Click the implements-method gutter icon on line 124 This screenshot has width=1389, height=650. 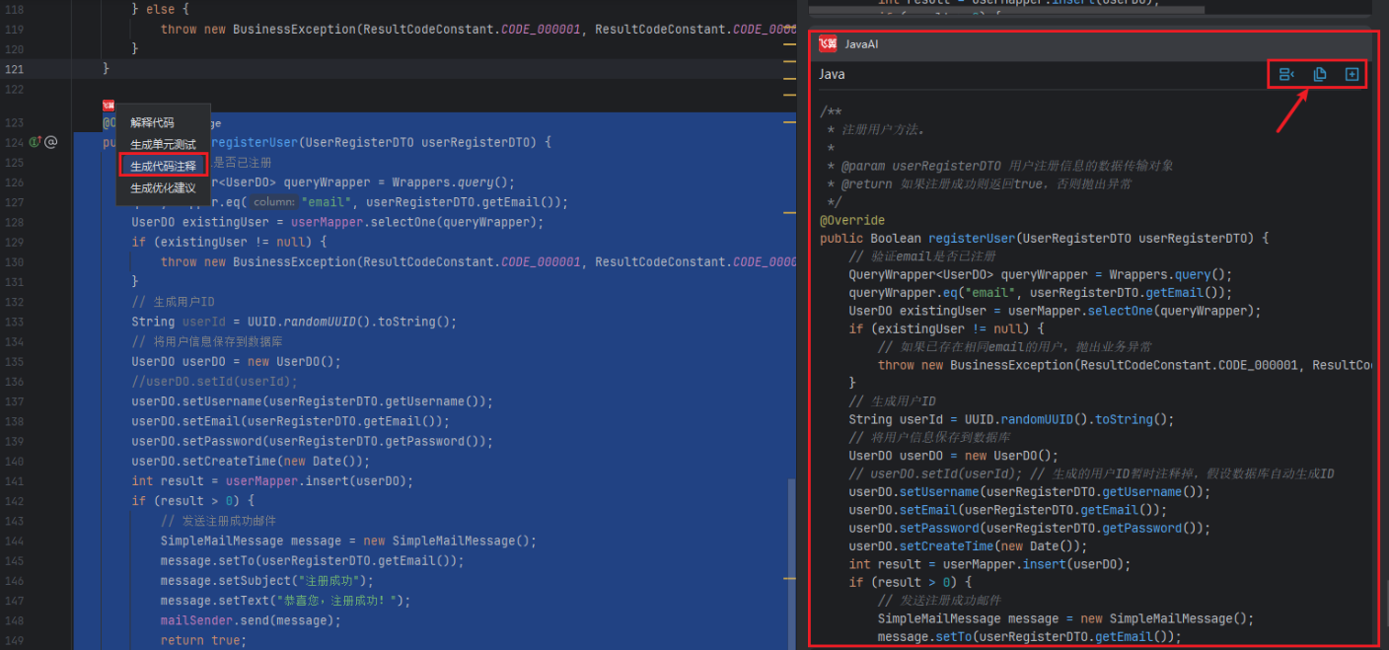click(x=35, y=142)
